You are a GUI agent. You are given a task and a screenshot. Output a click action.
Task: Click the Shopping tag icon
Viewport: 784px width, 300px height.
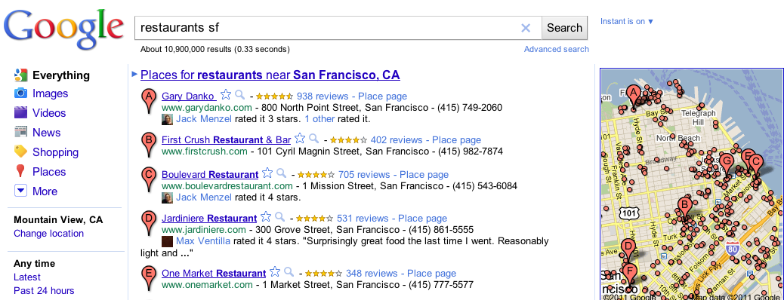pyautogui.click(x=20, y=152)
